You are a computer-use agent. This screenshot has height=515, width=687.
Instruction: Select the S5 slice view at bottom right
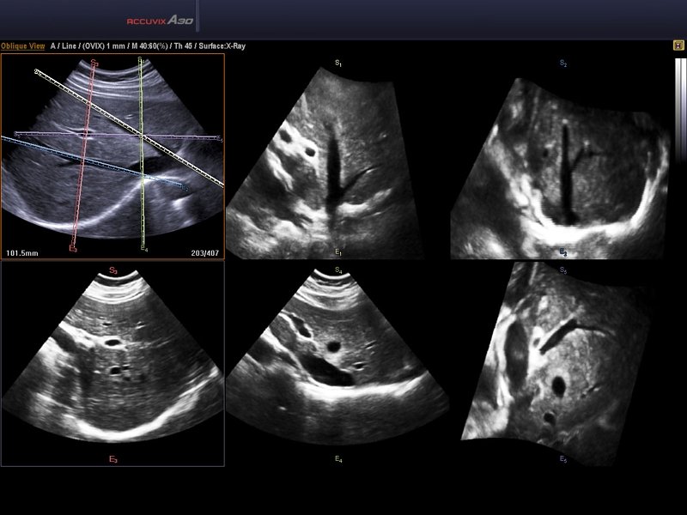[562, 365]
